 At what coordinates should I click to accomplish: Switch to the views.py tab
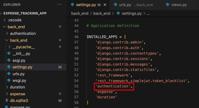click(x=179, y=5)
